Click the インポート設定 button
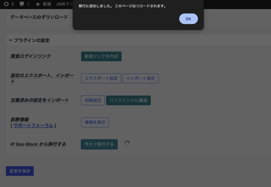Image resolution: width=271 pixels, height=187 pixels. point(141,79)
